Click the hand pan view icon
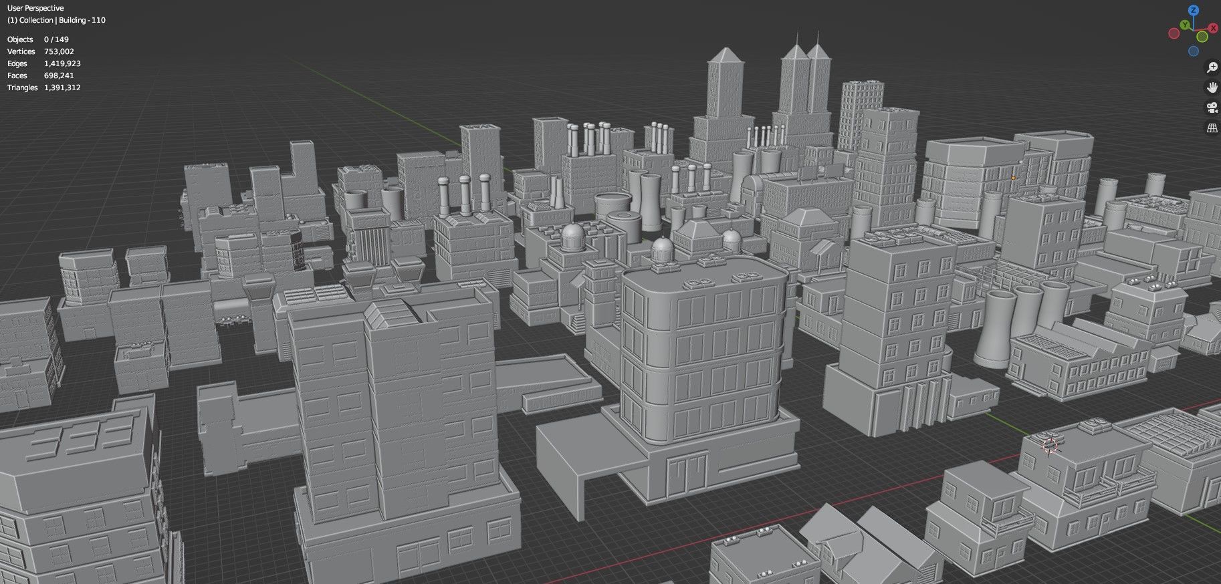1221x584 pixels. tap(1212, 88)
